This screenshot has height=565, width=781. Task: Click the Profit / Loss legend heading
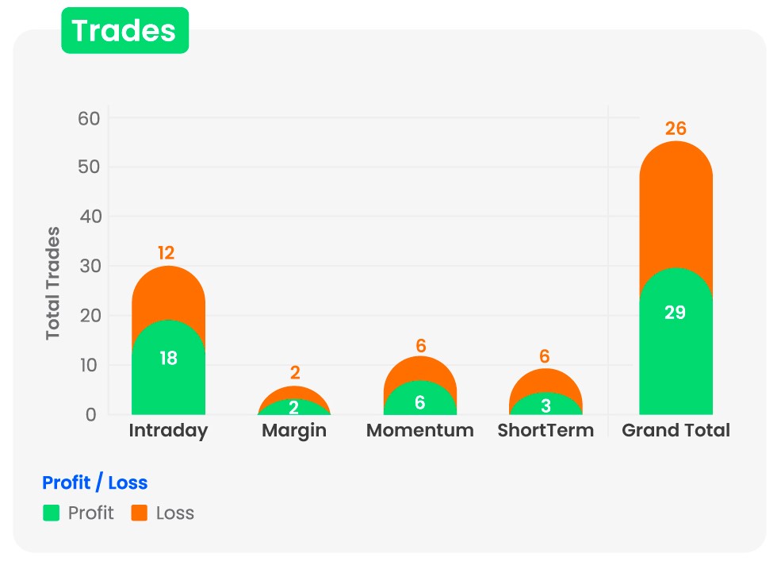tap(94, 482)
